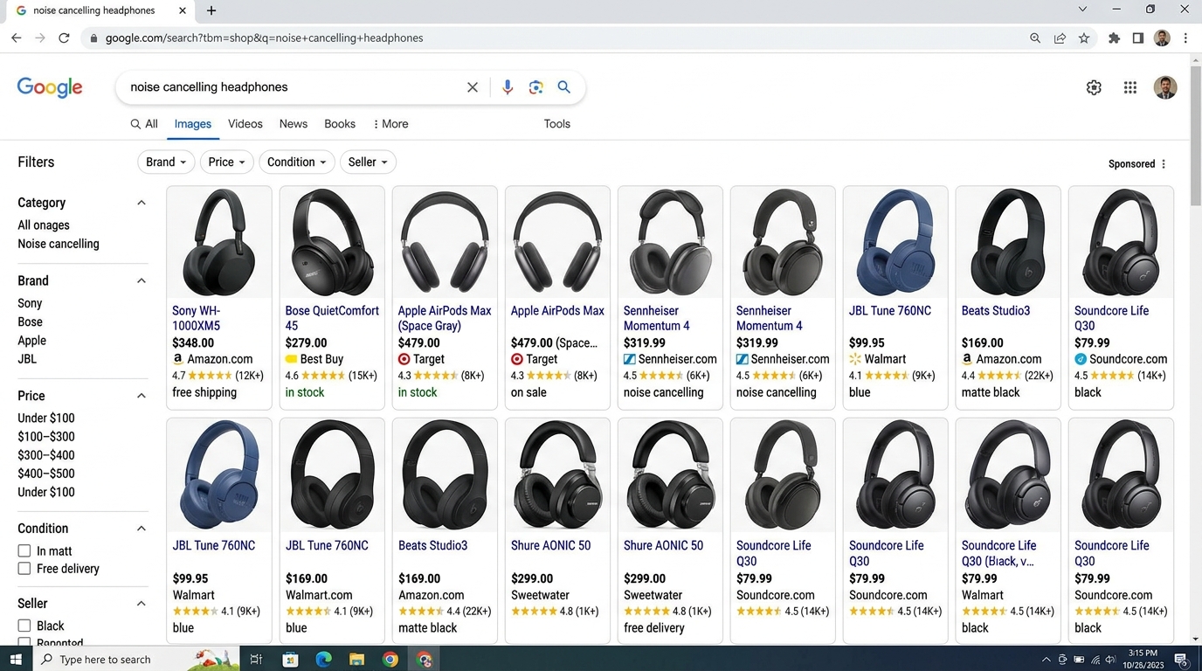The image size is (1202, 671).
Task: Open Chrome side panel icon
Action: pos(1137,38)
